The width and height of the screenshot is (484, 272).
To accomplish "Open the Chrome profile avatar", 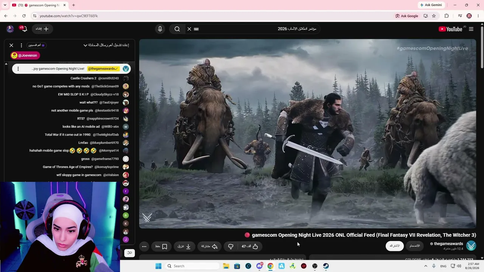I will click(x=469, y=16).
